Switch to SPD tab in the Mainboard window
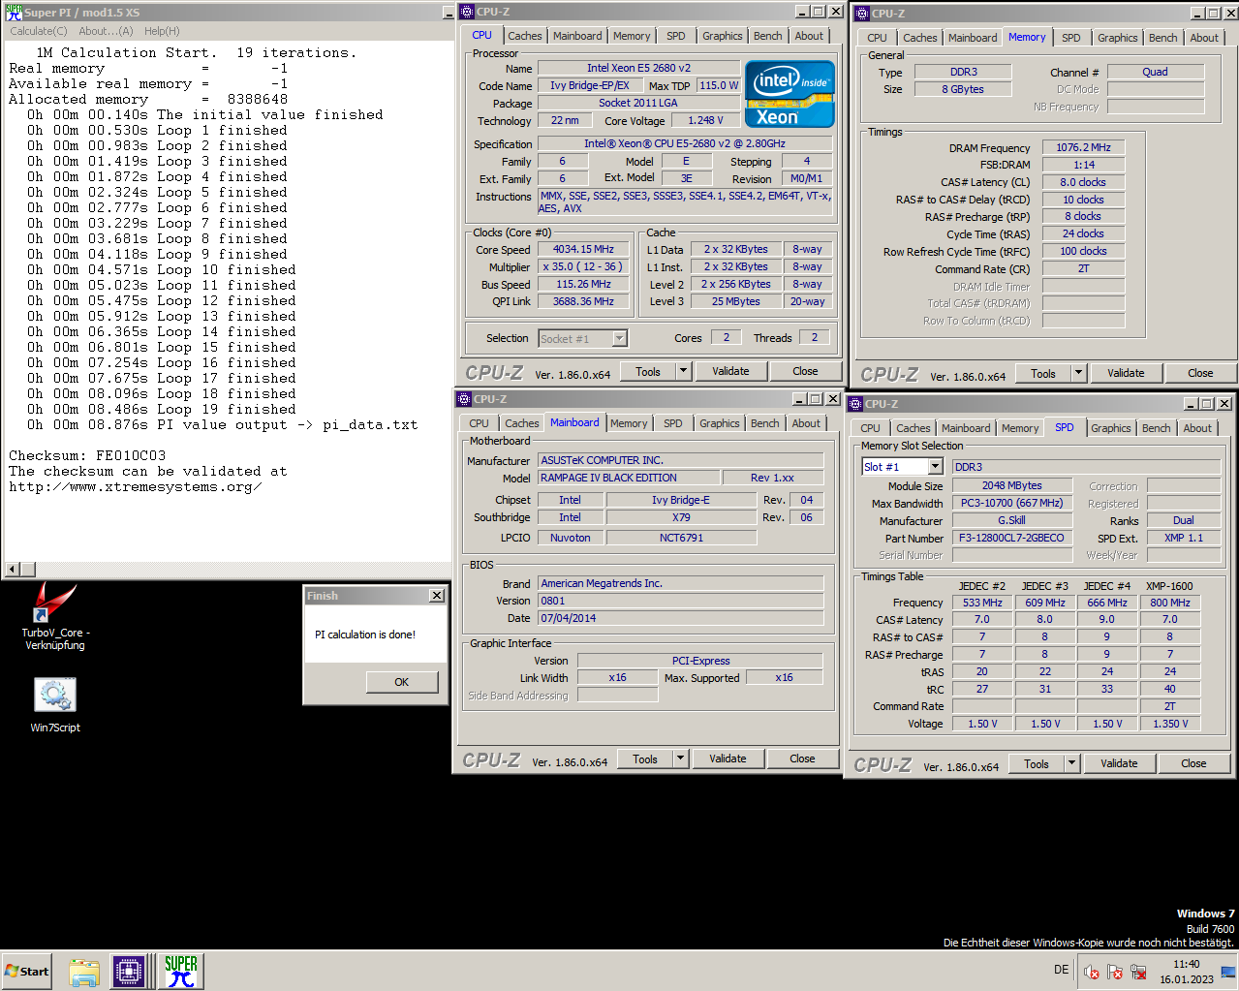This screenshot has width=1239, height=991. tap(673, 423)
